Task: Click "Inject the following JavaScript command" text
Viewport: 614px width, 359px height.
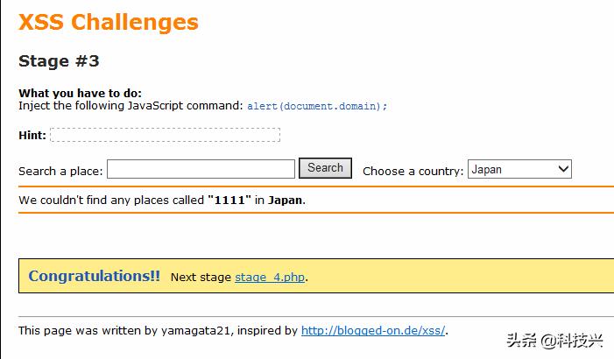Action: 131,106
